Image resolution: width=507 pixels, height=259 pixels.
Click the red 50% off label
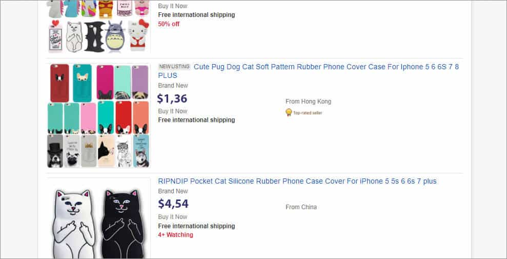[x=169, y=24]
